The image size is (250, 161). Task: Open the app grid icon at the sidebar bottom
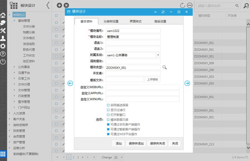3,154
